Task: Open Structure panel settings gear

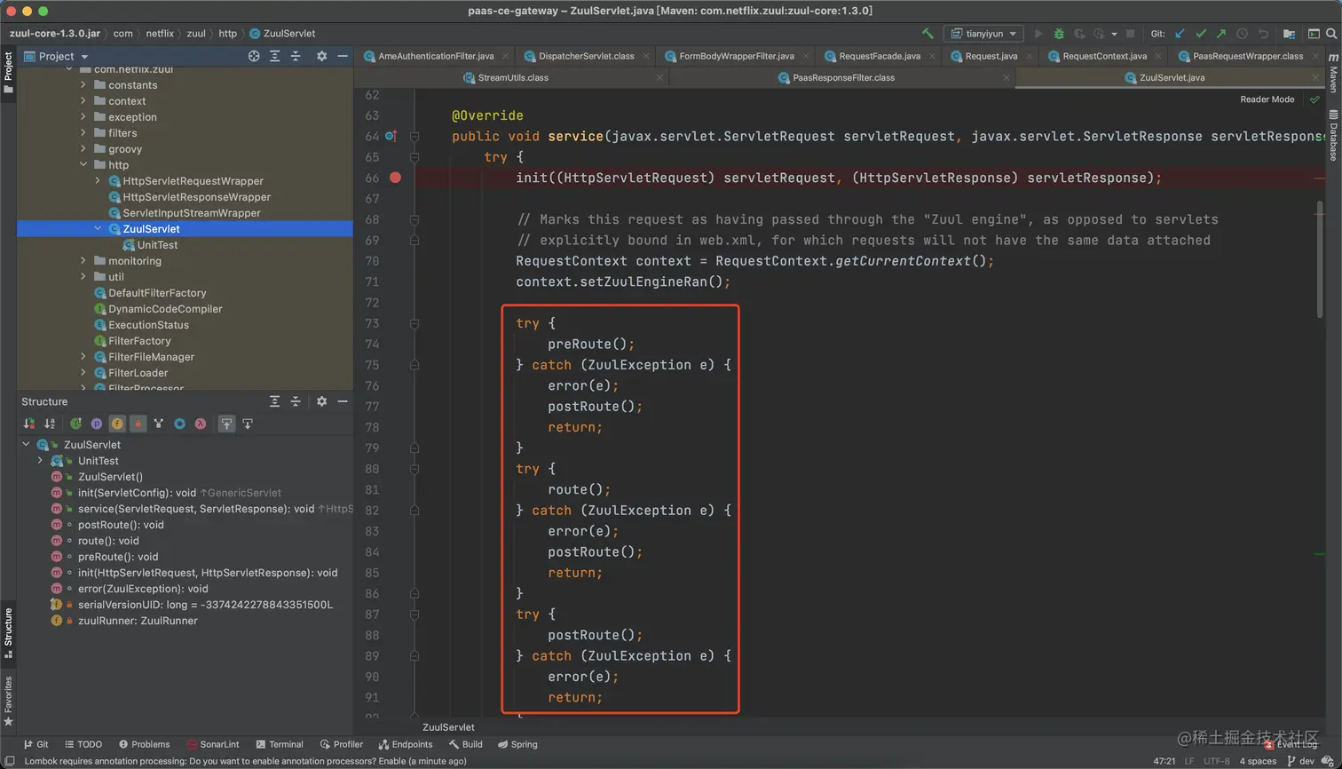Action: [321, 401]
